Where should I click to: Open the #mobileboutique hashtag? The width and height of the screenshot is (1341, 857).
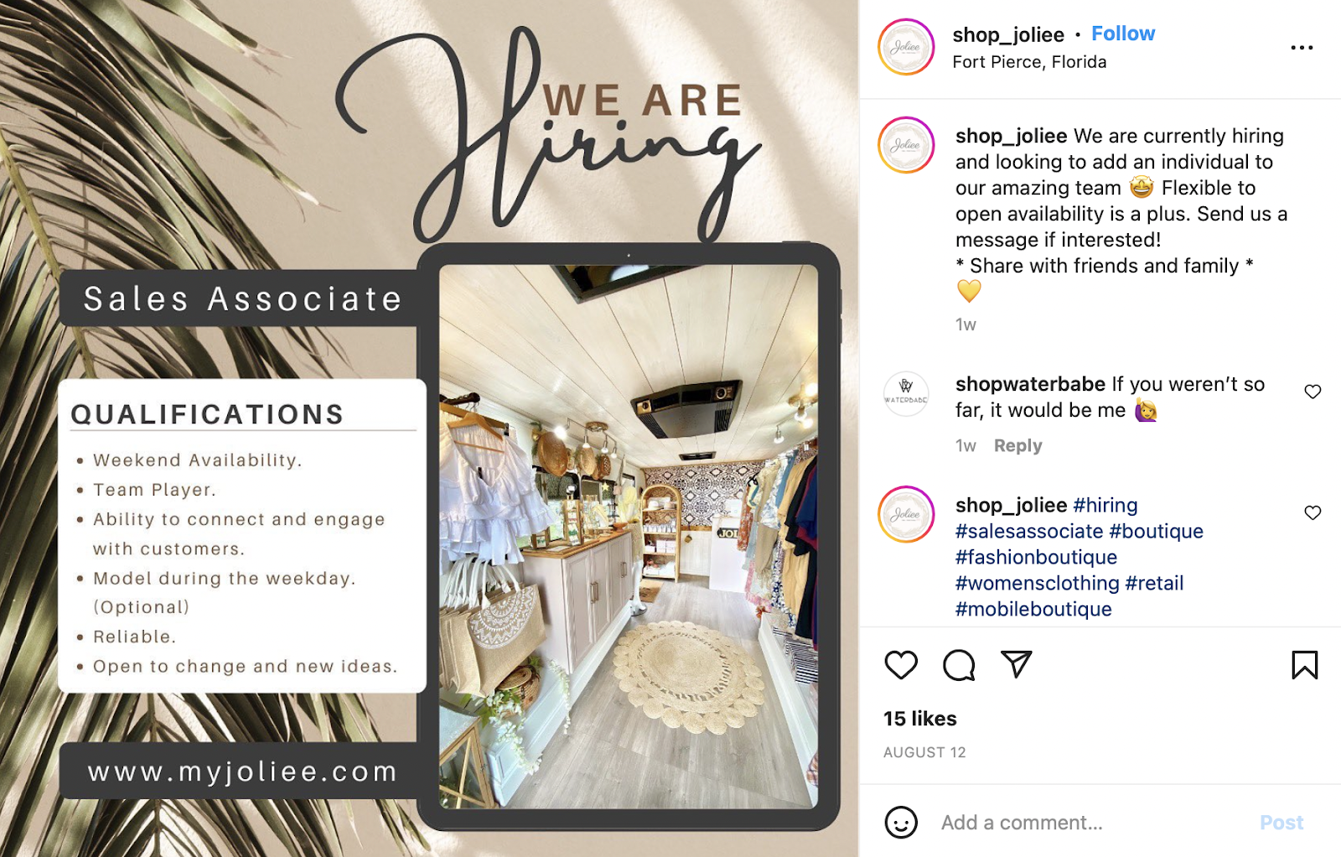click(x=1033, y=609)
